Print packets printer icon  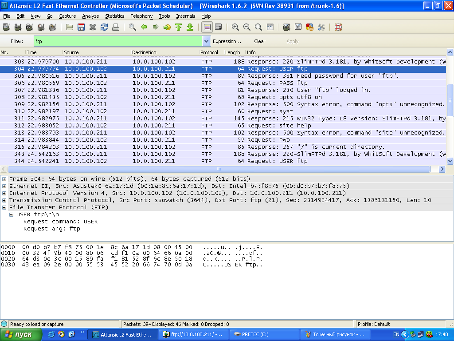point(116,27)
